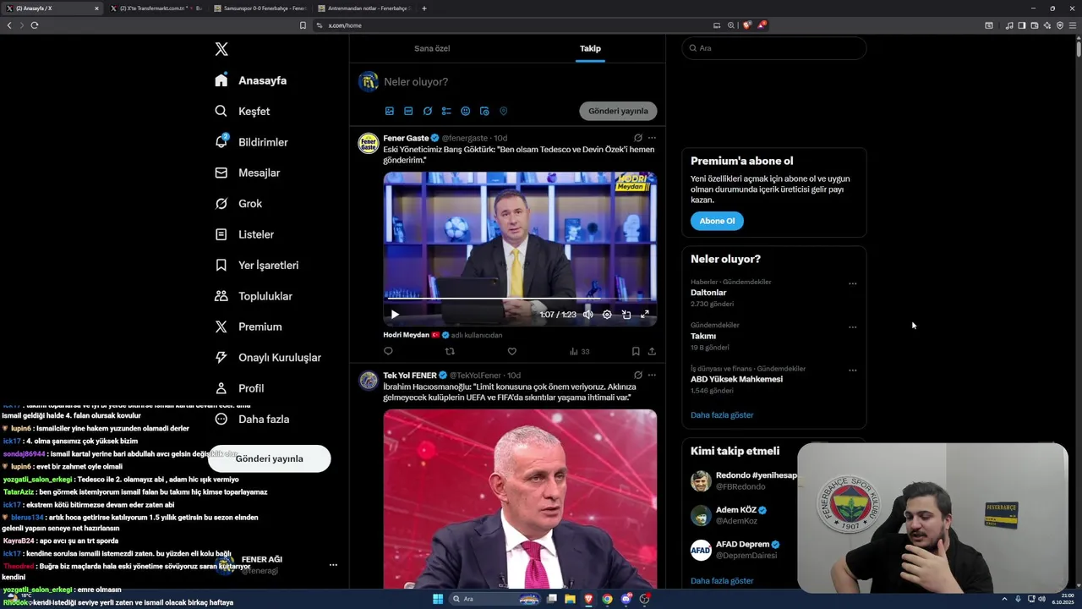Add location tag to post
1082x609 pixels.
503,111
